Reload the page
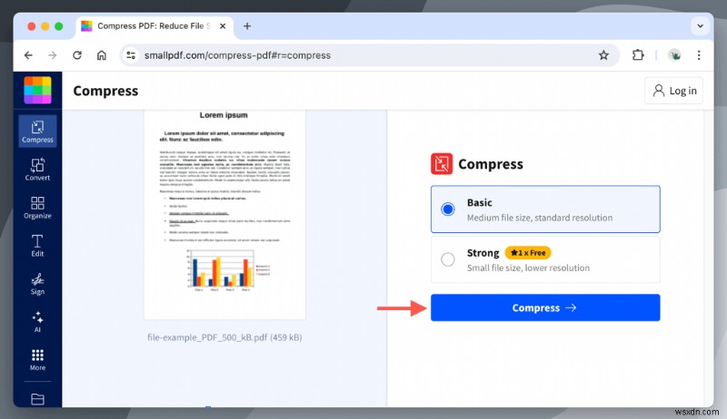Screen dimensions: 727x419 tap(77, 55)
